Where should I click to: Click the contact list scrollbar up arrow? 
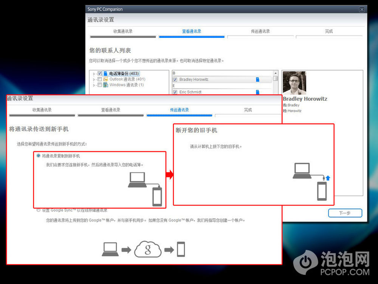275,73
